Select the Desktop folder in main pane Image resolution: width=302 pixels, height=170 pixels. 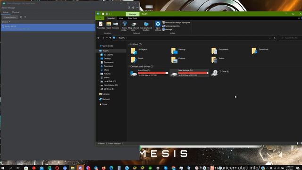coord(178,51)
